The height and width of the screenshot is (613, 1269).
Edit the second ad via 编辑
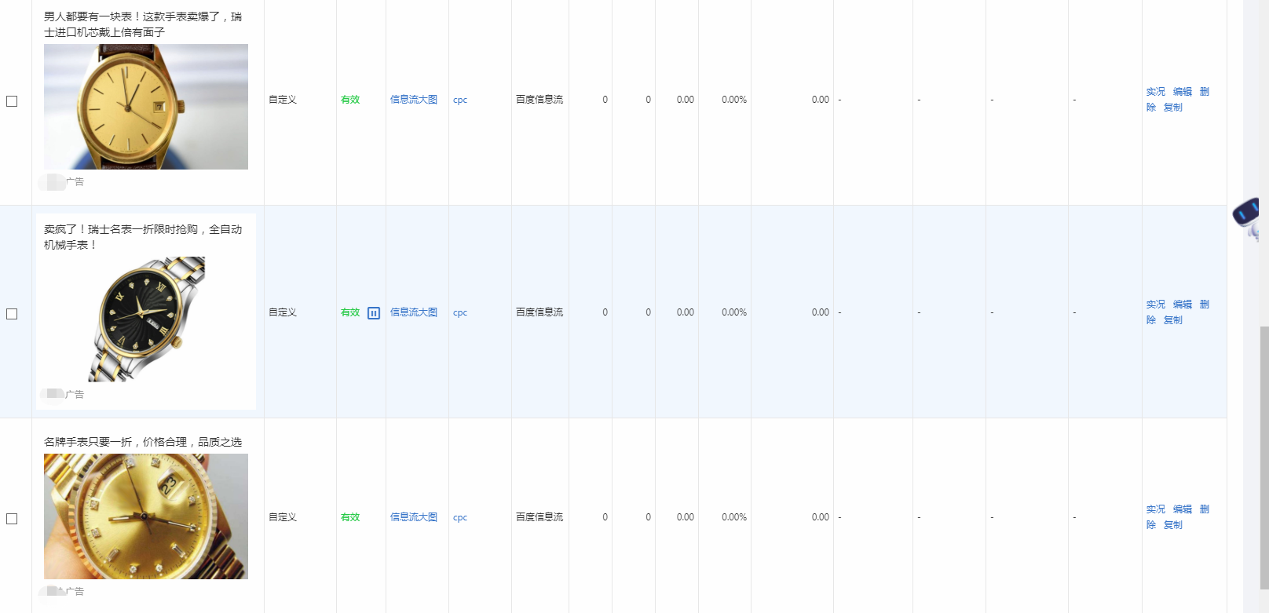point(1182,305)
